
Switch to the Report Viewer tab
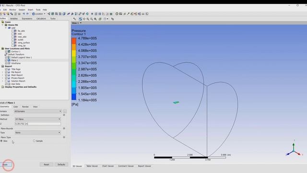144,166
